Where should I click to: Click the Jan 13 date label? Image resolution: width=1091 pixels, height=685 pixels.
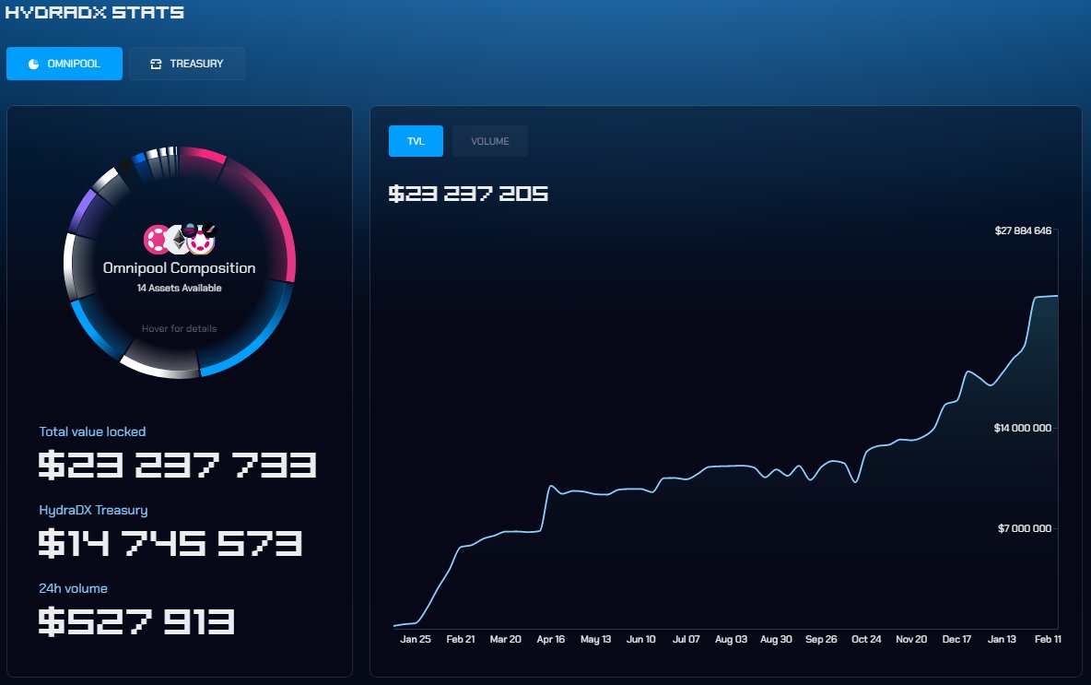[x=1002, y=639]
